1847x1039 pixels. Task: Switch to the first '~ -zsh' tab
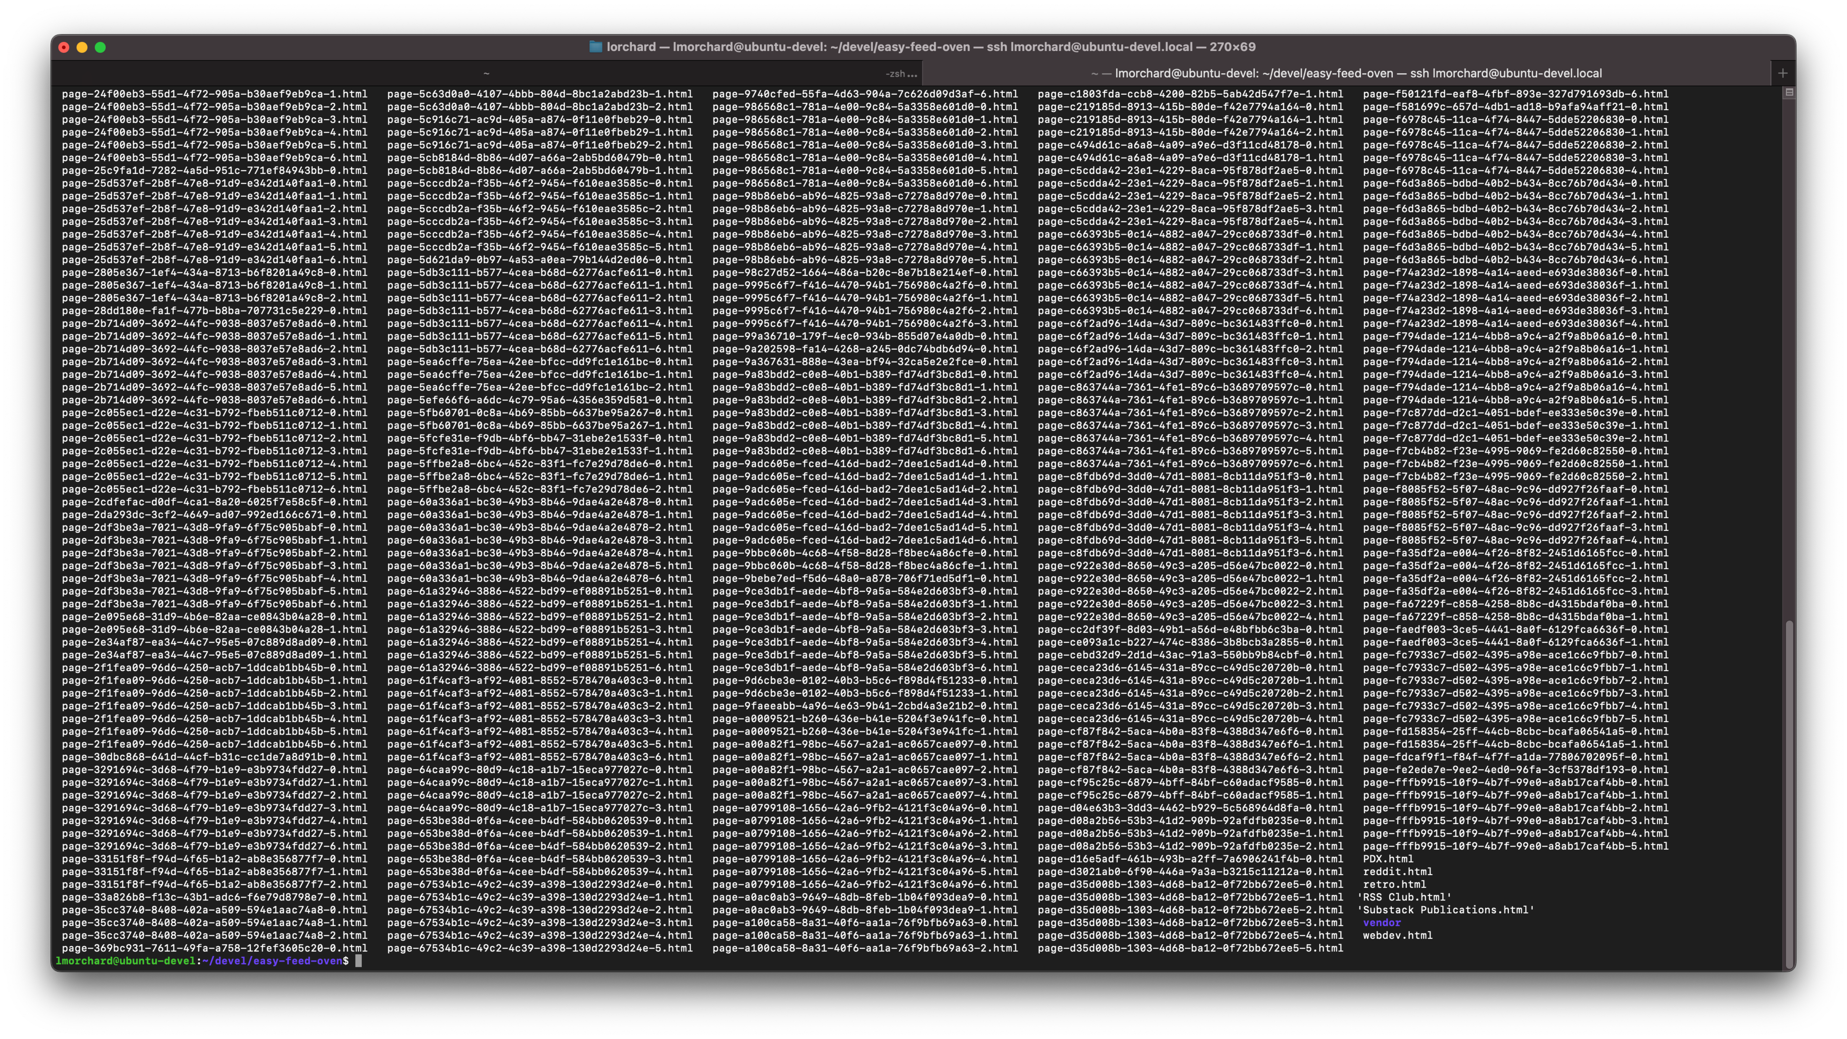coord(486,73)
